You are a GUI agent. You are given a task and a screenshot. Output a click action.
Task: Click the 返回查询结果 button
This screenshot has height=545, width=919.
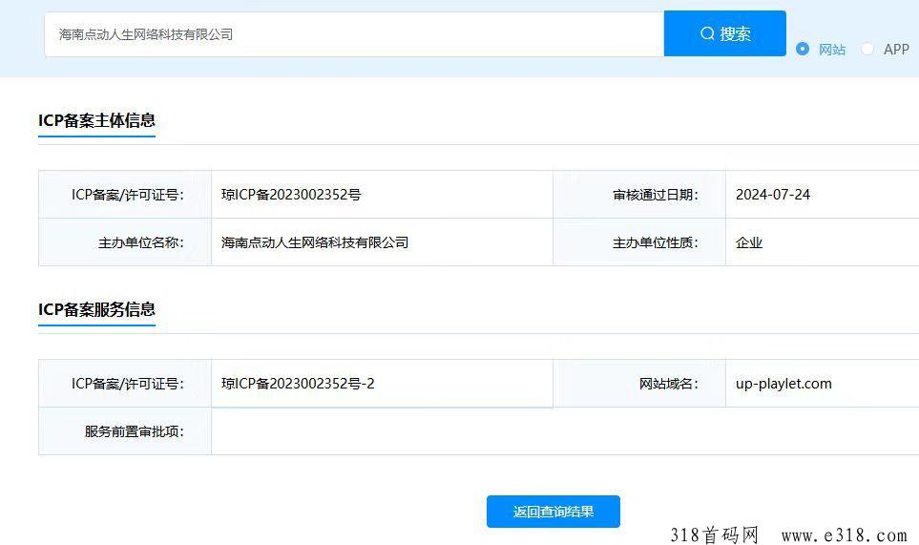pyautogui.click(x=553, y=512)
